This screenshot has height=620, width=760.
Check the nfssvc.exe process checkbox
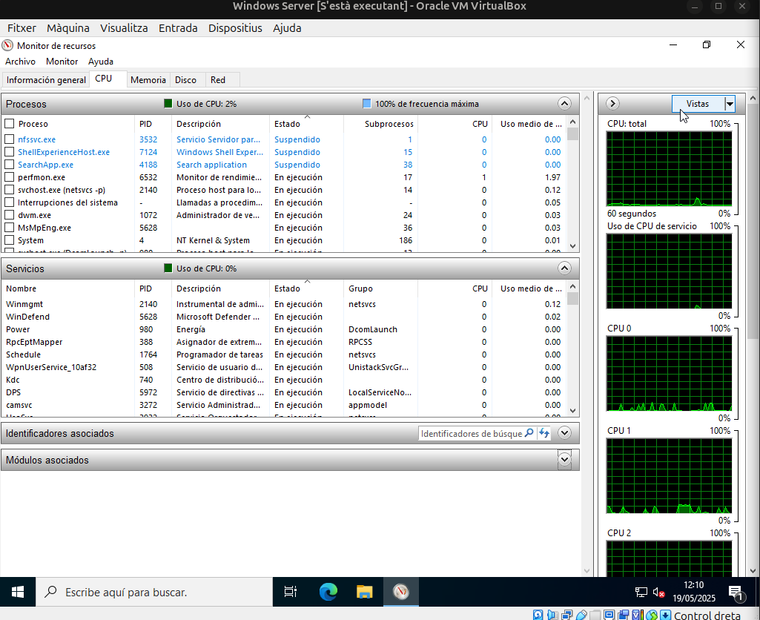(x=10, y=139)
